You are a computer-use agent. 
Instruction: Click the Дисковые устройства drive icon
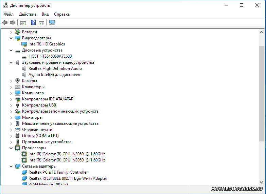pyautogui.click(x=18, y=51)
